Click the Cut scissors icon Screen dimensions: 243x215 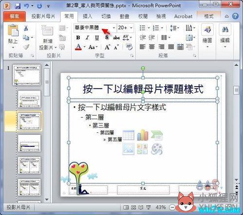tap(26, 28)
